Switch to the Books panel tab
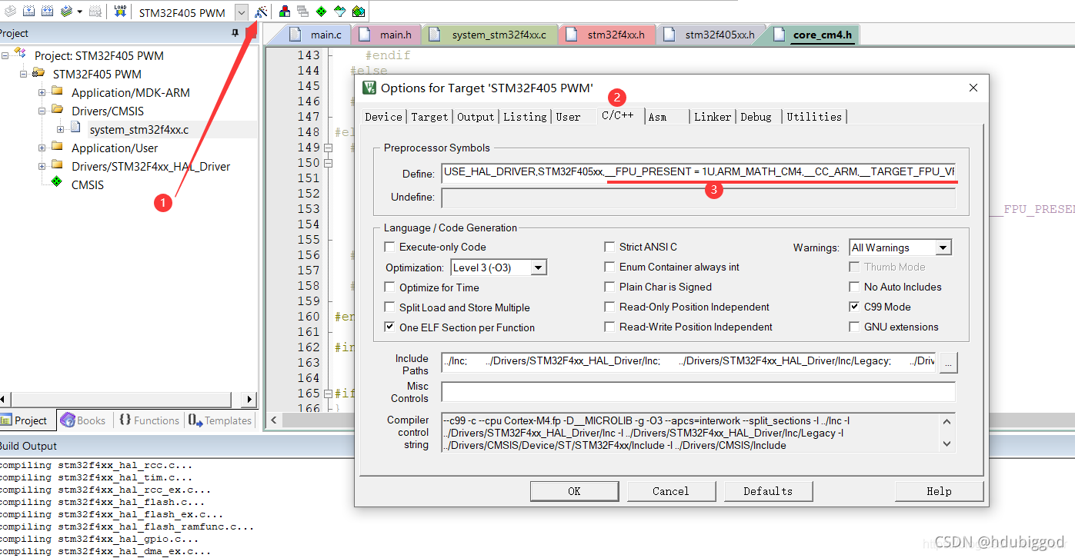 pyautogui.click(x=83, y=420)
